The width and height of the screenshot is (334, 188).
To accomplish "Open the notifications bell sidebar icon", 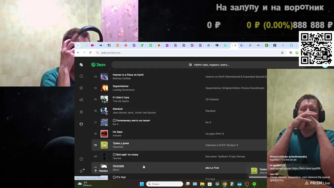I will 81,171.
